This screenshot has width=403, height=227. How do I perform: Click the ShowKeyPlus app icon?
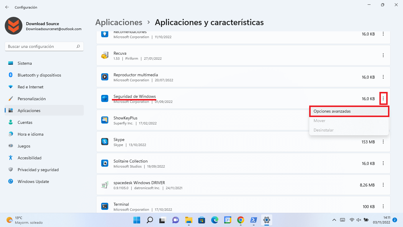[105, 120]
